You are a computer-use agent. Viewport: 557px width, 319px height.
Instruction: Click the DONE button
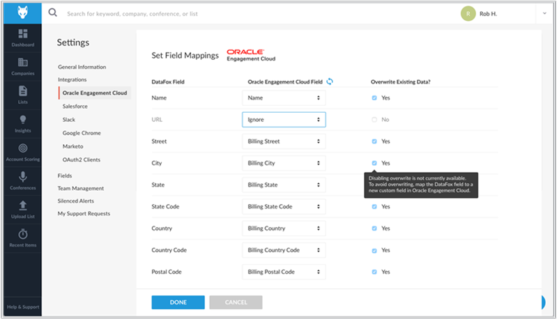tap(178, 302)
